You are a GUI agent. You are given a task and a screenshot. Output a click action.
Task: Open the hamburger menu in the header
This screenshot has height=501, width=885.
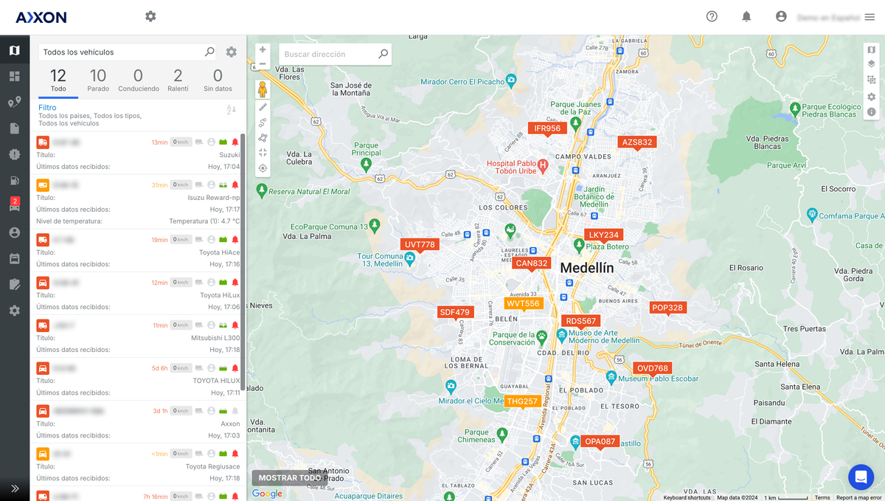pyautogui.click(x=870, y=17)
